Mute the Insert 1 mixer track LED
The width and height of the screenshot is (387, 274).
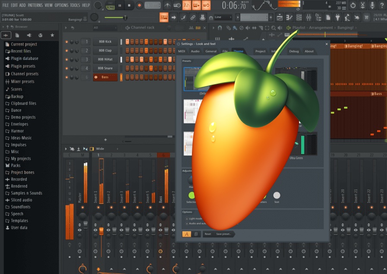tap(98, 208)
